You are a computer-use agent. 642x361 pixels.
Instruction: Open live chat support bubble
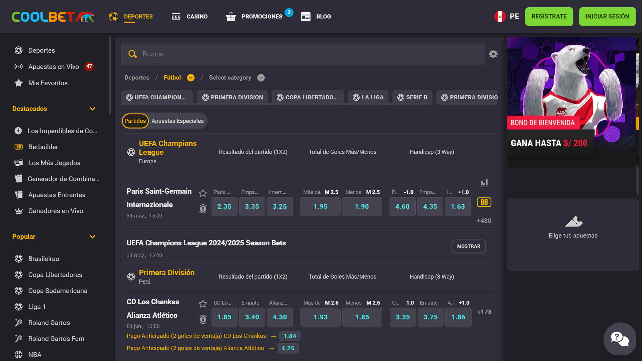click(x=619, y=339)
